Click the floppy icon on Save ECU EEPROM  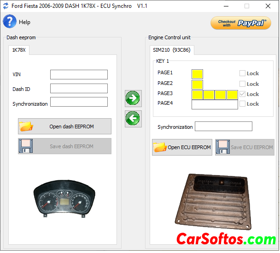(223, 147)
